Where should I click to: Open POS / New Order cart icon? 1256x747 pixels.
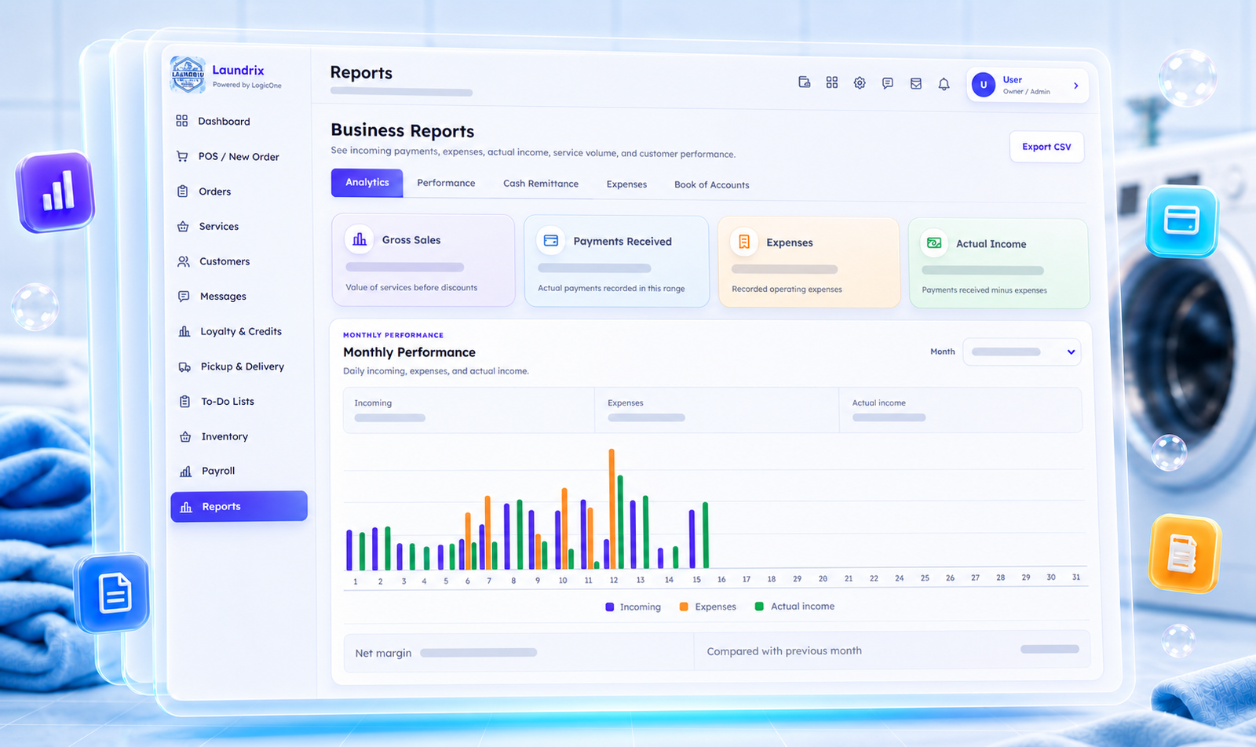point(182,156)
